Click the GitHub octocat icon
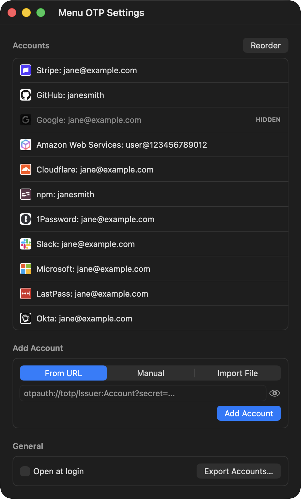Screen dimensions: 301x499 click(26, 95)
